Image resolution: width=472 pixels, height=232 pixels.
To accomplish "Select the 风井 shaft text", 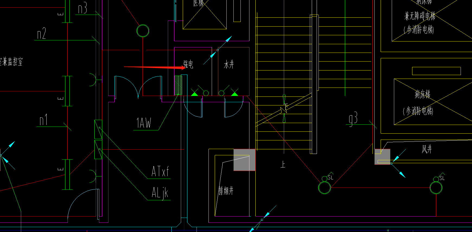I will point(427,149).
